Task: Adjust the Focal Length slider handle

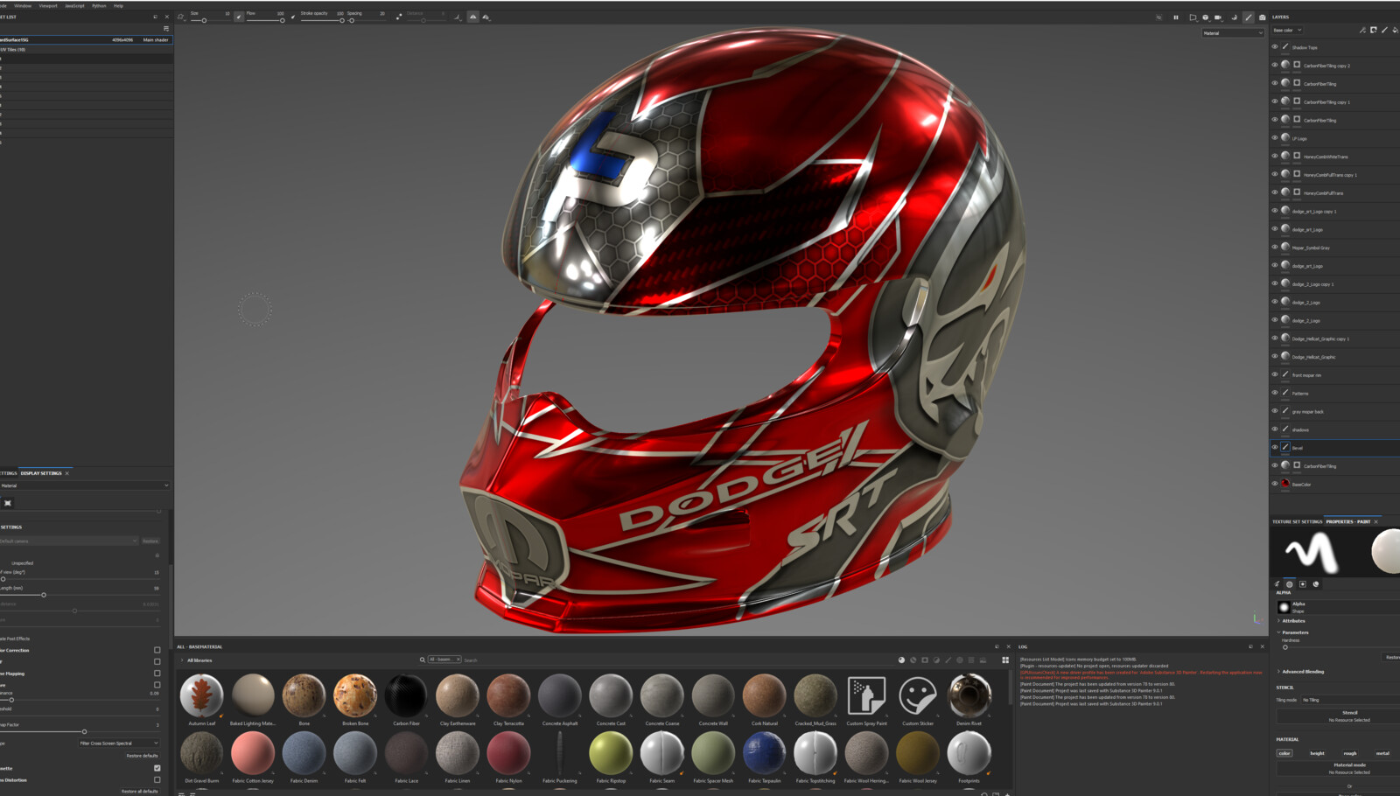Action: coord(44,595)
